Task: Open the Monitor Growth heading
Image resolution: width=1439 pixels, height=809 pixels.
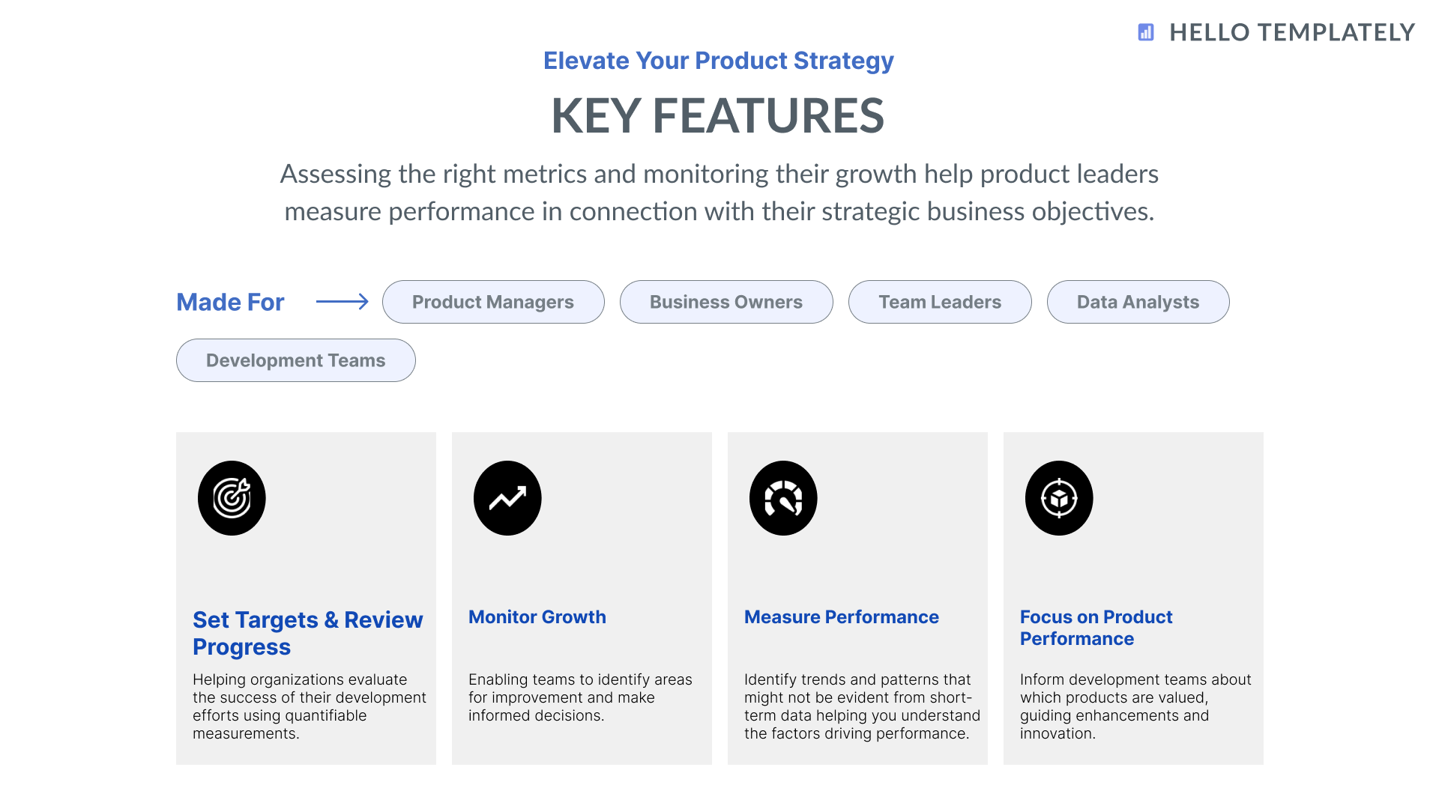Action: coord(537,617)
